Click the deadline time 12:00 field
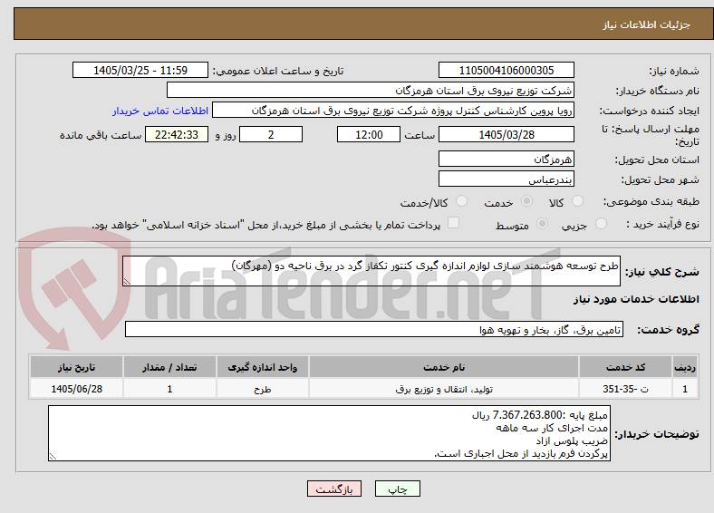This screenshot has height=513, width=714. (x=369, y=134)
